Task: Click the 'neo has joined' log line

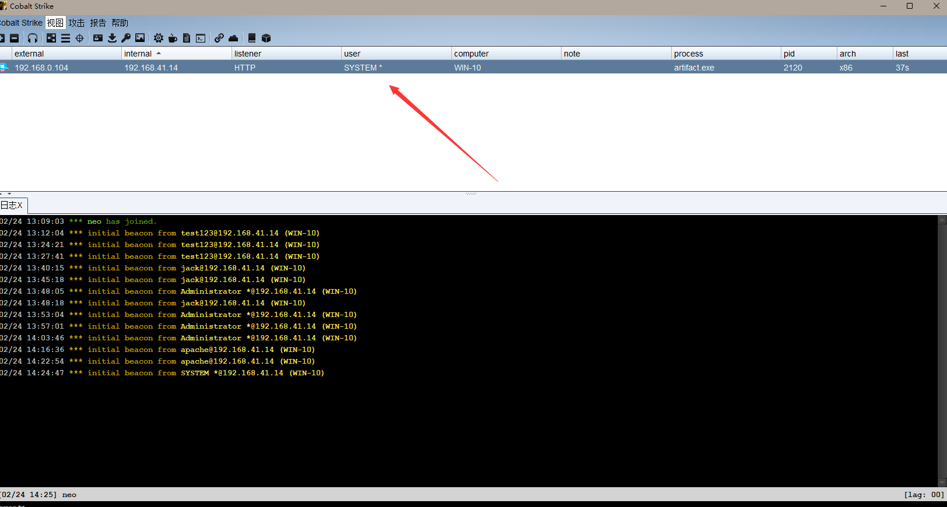Action: [x=78, y=221]
